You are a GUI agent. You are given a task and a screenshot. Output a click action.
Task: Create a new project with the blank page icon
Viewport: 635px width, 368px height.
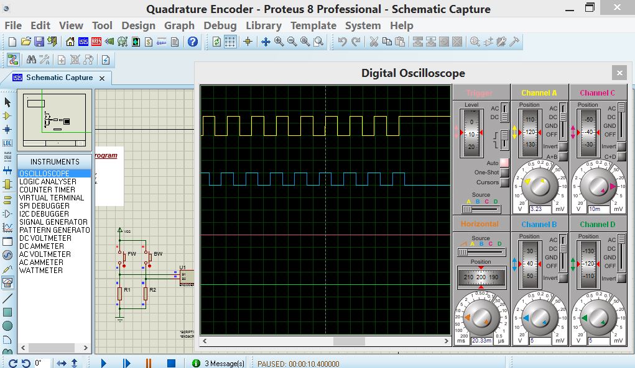(12, 42)
